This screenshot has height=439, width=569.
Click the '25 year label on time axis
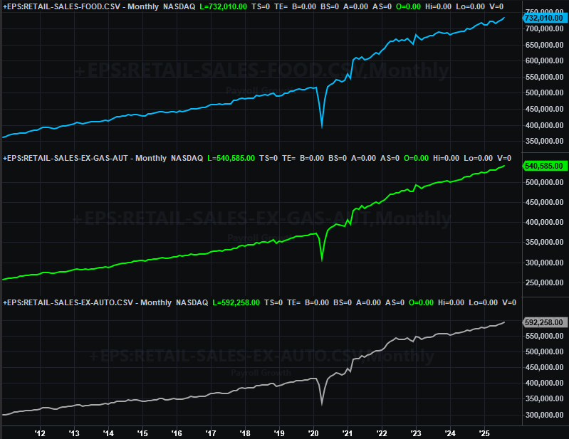pos(484,432)
